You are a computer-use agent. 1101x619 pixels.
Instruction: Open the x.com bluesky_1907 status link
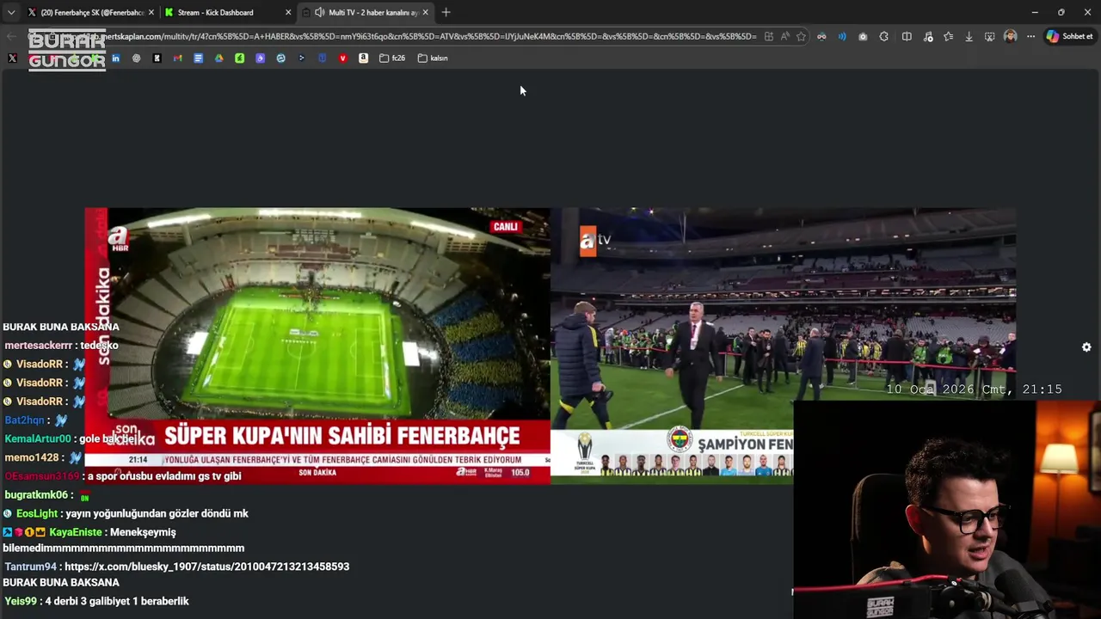point(206,567)
